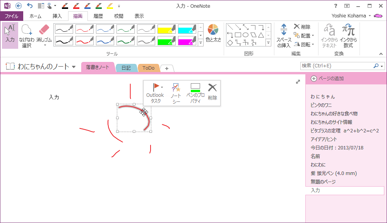Image resolution: width=387 pixels, height=223 pixels.
Task: Click 削除 delete in the ribbon
Action: click(x=302, y=27)
